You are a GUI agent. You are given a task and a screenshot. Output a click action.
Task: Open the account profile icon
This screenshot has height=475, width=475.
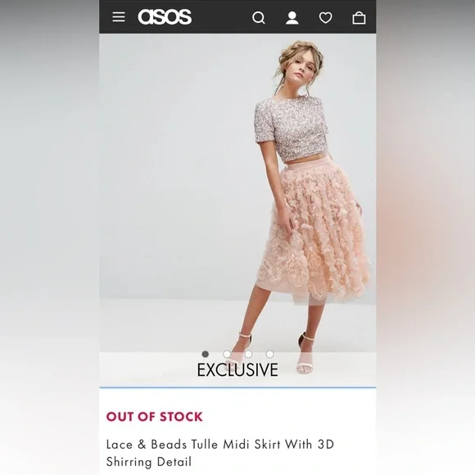point(292,17)
